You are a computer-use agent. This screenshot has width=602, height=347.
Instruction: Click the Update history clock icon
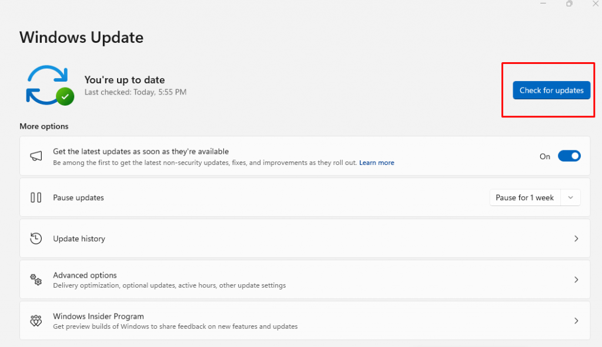tap(36, 238)
